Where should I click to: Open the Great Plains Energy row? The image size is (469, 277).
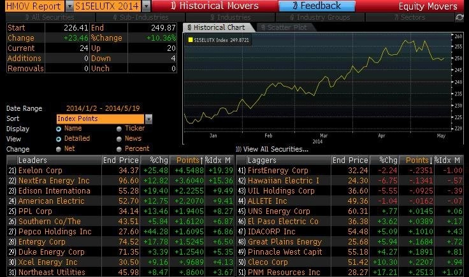click(350, 241)
